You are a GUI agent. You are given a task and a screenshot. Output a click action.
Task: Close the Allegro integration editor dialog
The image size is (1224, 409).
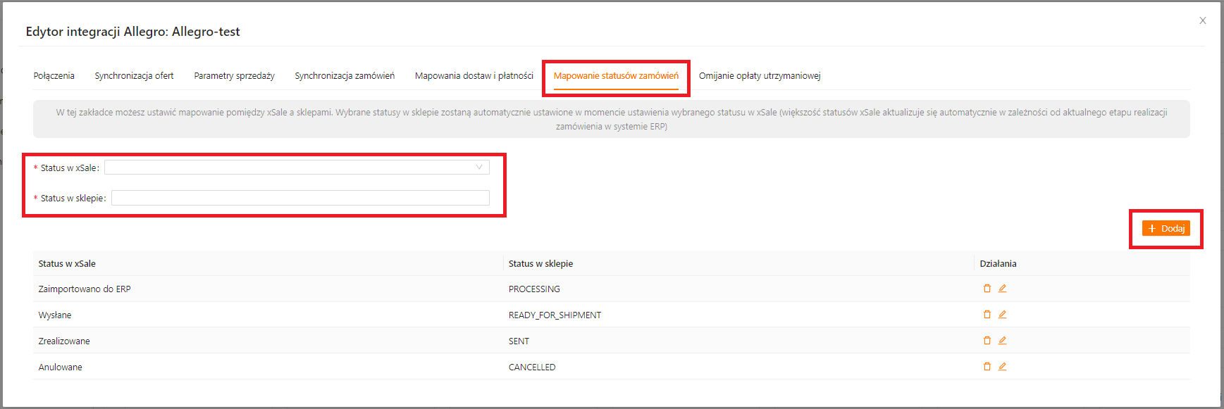click(1202, 20)
